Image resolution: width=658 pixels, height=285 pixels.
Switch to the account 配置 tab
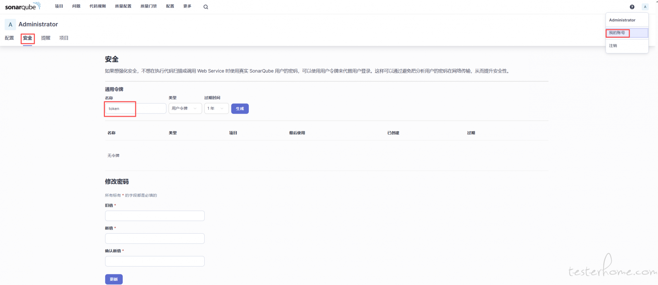click(x=9, y=38)
